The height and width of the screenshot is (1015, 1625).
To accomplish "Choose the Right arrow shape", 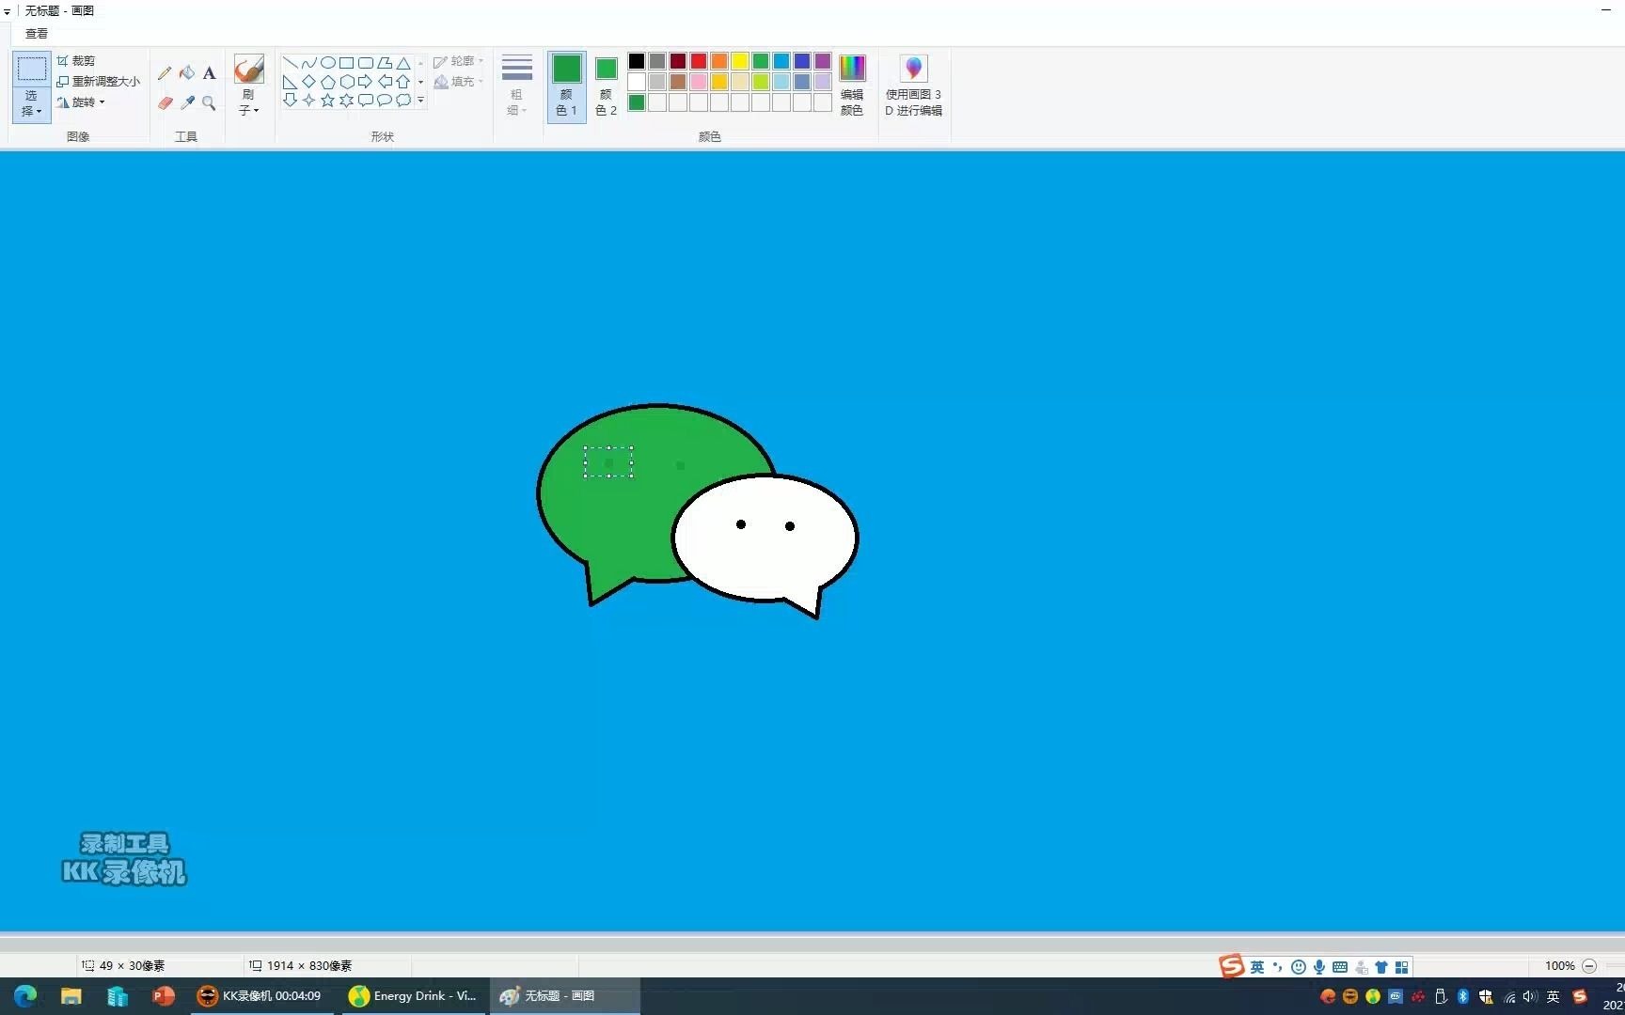I will 365,82.
